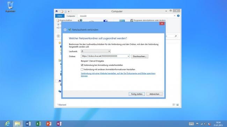Click Computer window search magnifier
Image resolution: width=227 pixels, height=127 pixels.
pyautogui.click(x=176, y=36)
